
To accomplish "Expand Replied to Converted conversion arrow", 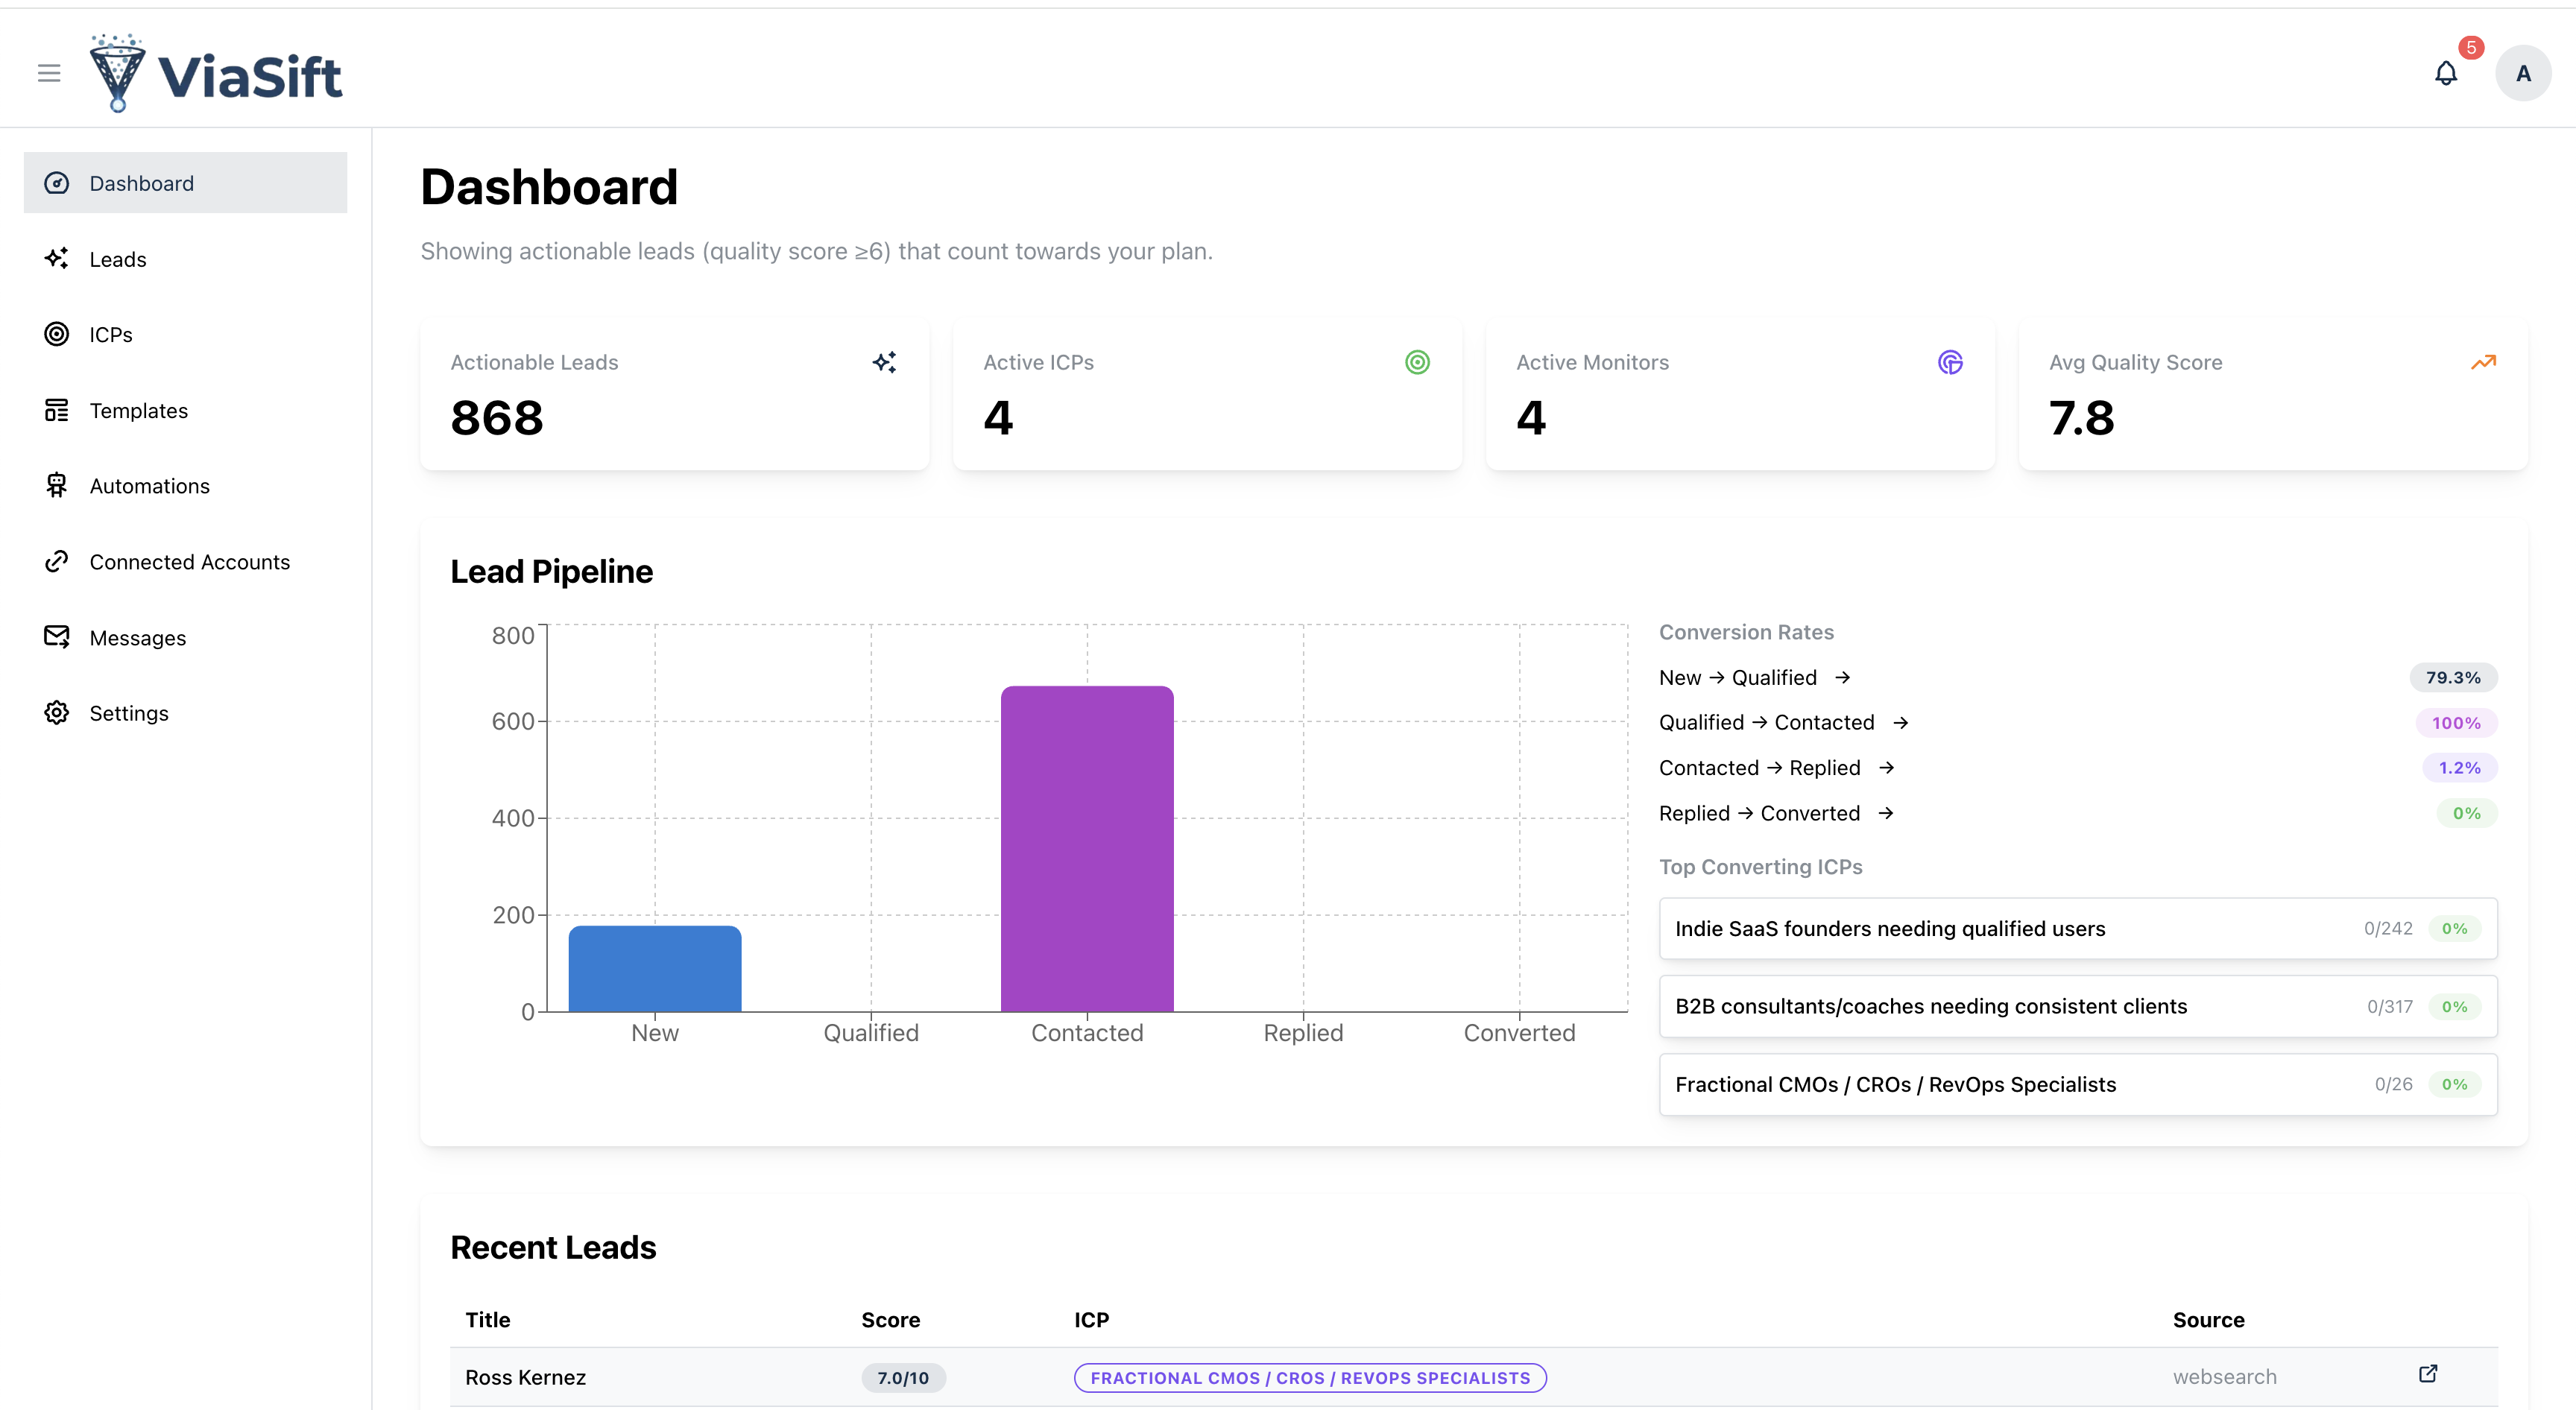I will click(1885, 813).
